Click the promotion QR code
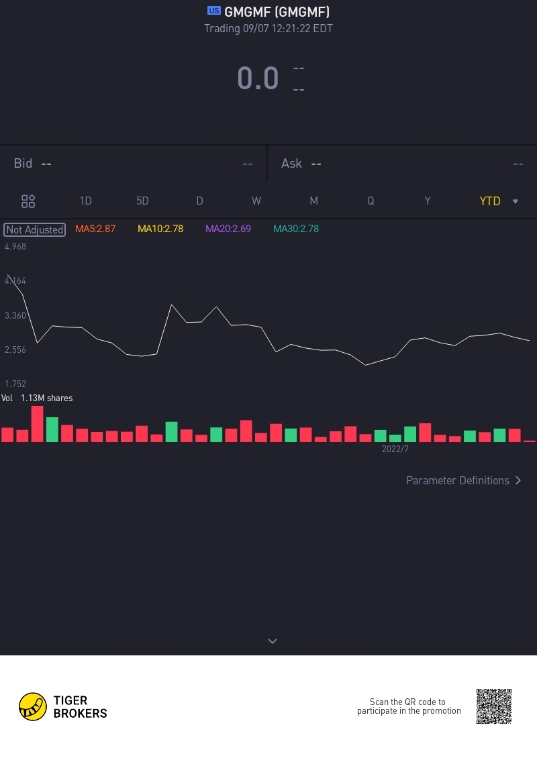537x758 pixels. point(494,706)
